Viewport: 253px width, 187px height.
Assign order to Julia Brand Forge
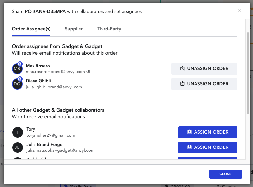click(x=208, y=147)
